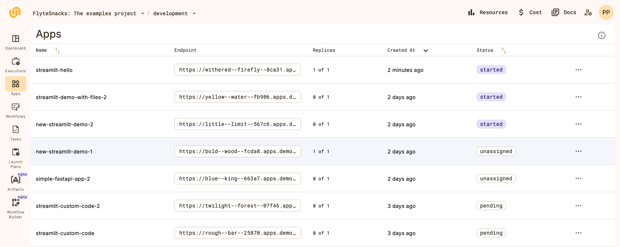Open the Resources menu item
Viewport: 620px width, 247px height.
(x=488, y=13)
